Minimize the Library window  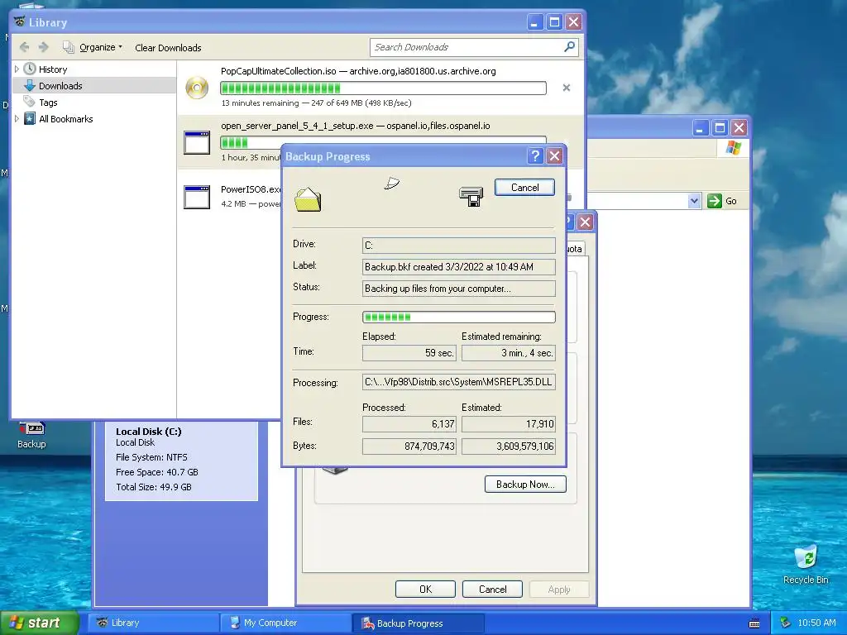[x=534, y=22]
